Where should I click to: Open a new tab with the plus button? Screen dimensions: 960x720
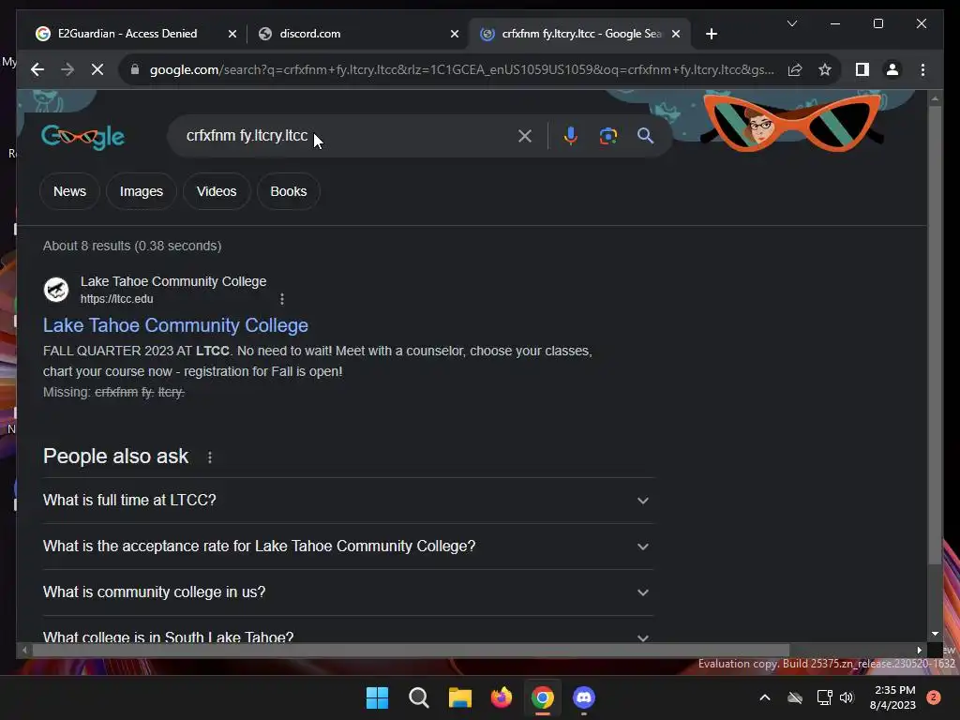711,34
